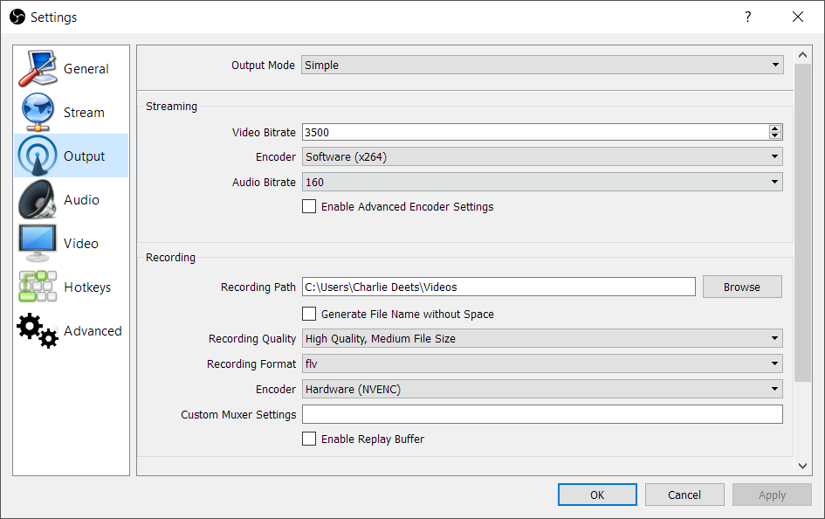Image resolution: width=825 pixels, height=519 pixels.
Task: Click the Output broadcast antenna icon
Action: coord(38,156)
